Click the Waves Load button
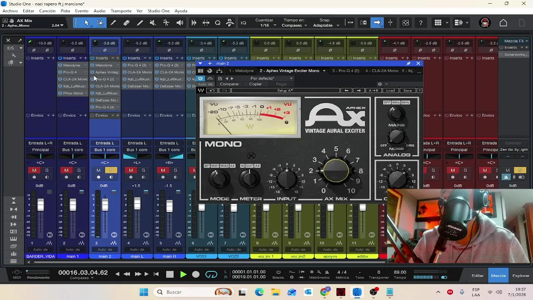 click(391, 90)
